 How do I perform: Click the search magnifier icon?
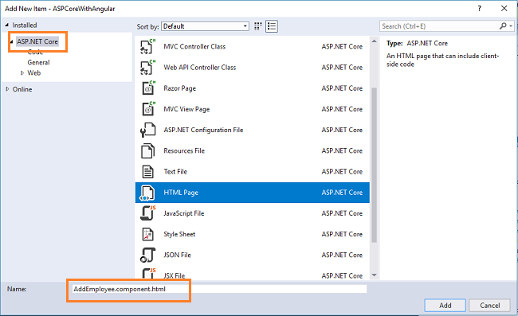click(503, 26)
